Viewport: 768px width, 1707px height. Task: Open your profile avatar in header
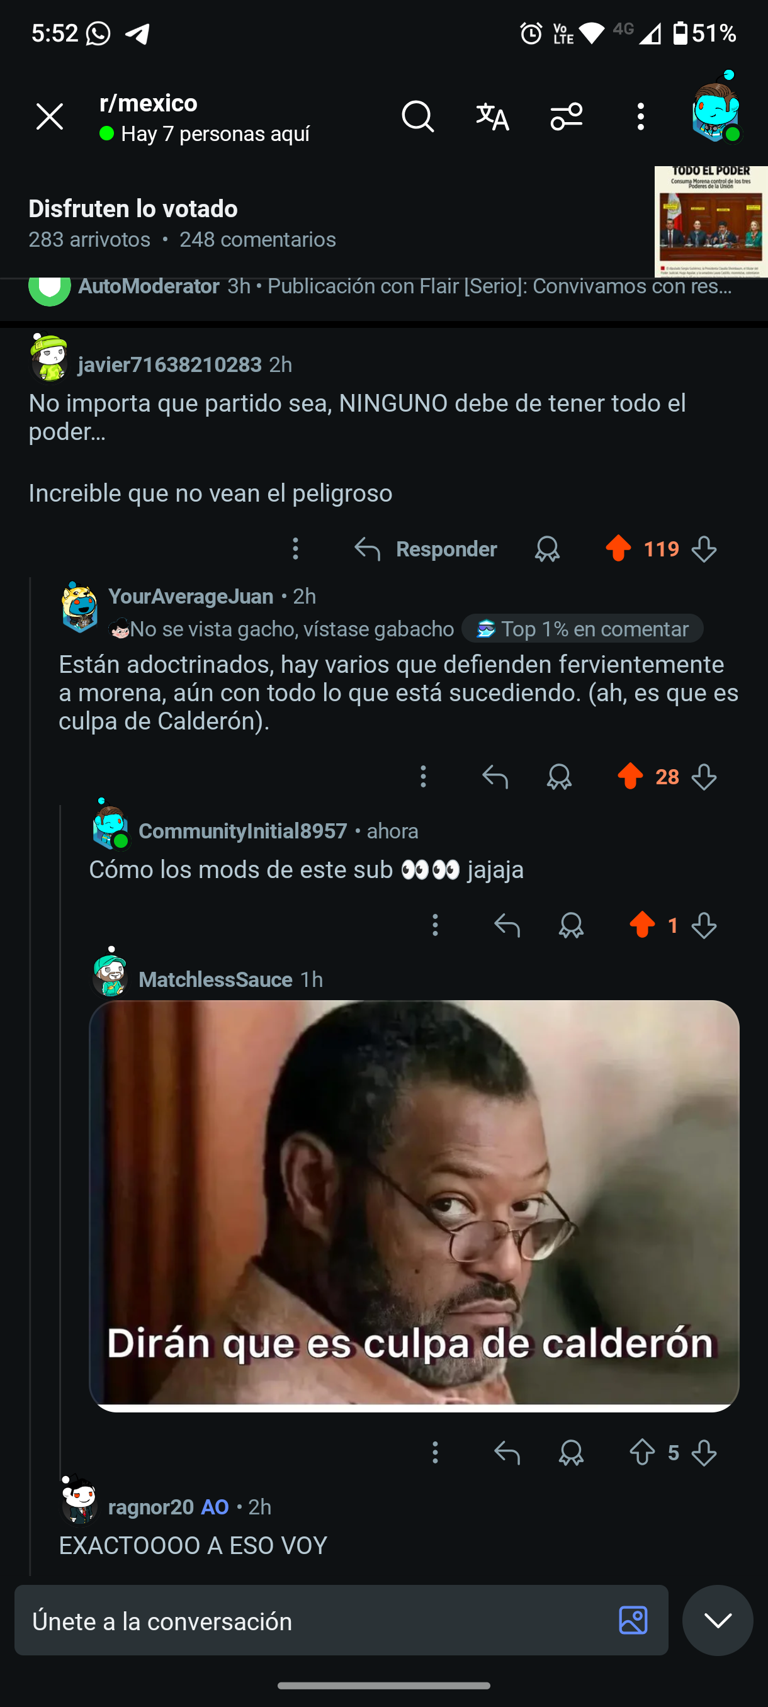[x=716, y=108]
